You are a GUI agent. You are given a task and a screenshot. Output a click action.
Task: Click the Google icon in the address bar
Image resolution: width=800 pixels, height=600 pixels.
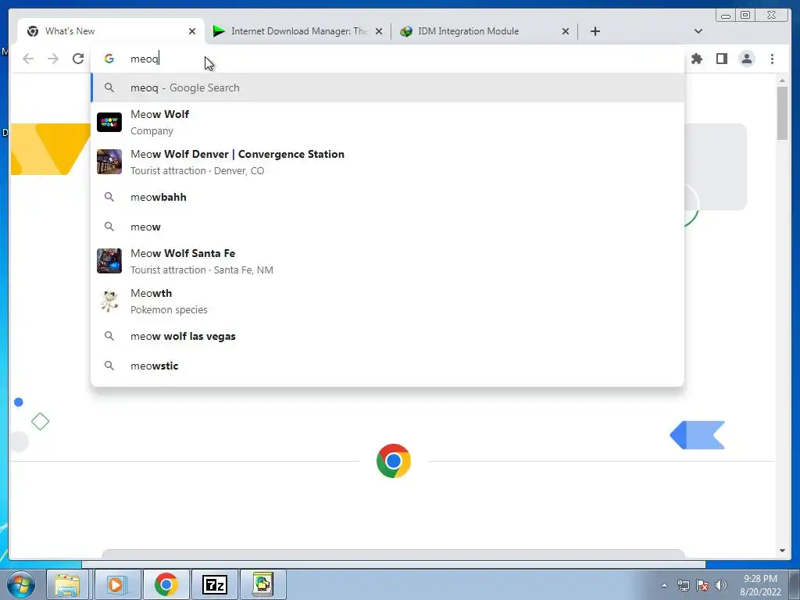click(x=109, y=59)
